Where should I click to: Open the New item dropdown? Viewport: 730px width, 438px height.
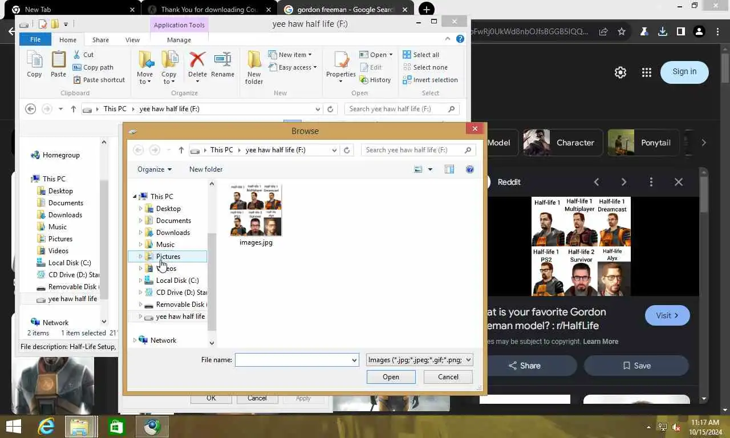tap(290, 55)
